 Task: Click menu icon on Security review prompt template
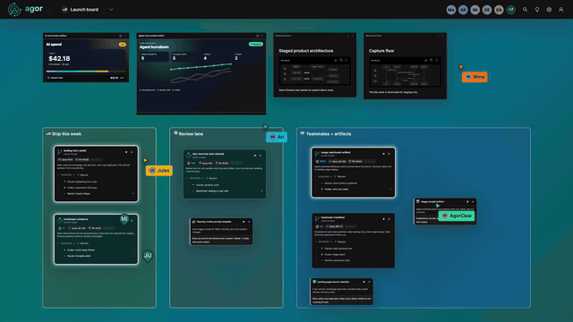249,222
